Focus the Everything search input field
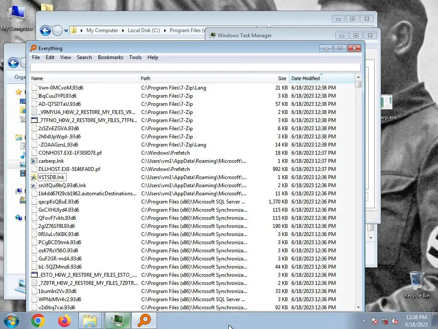The height and width of the screenshot is (329, 438). (195, 67)
